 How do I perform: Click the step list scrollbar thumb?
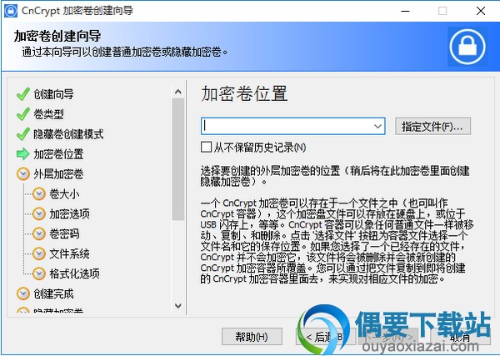tap(178, 159)
